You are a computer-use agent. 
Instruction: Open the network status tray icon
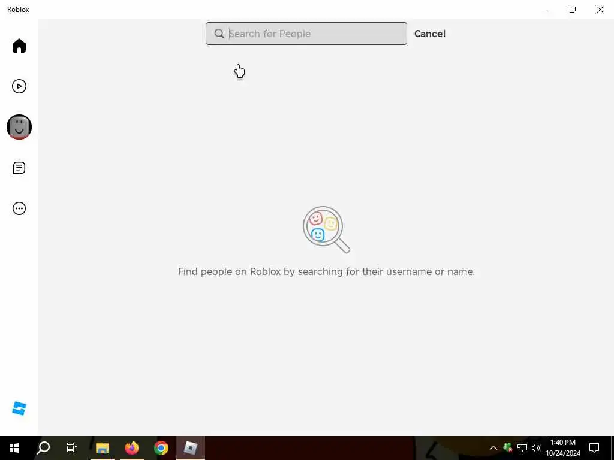click(x=522, y=448)
